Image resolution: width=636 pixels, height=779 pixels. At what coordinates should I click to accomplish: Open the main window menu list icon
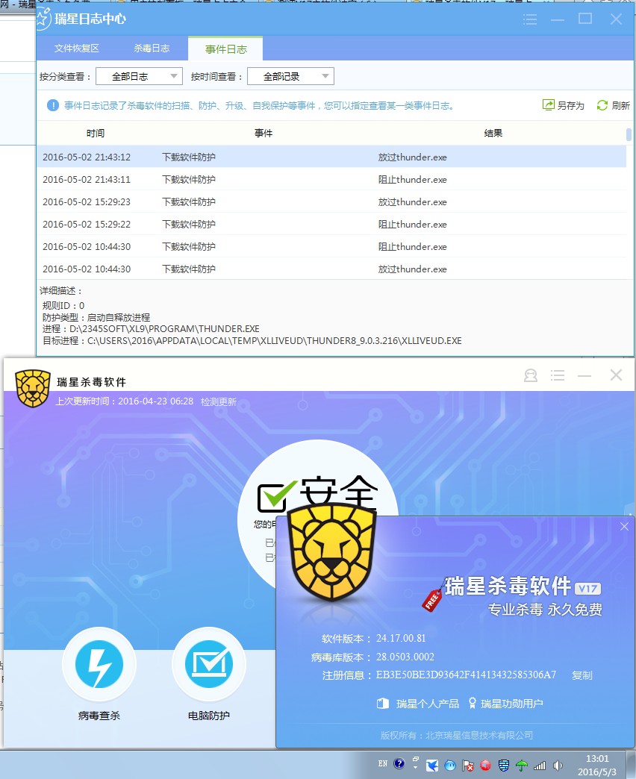(558, 375)
